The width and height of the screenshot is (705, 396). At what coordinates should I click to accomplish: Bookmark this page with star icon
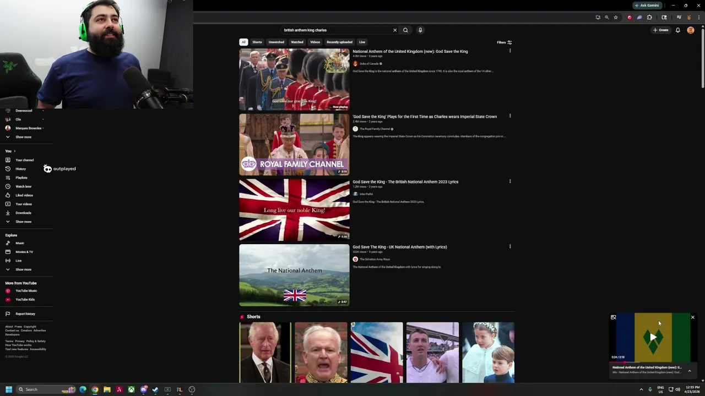click(x=616, y=17)
